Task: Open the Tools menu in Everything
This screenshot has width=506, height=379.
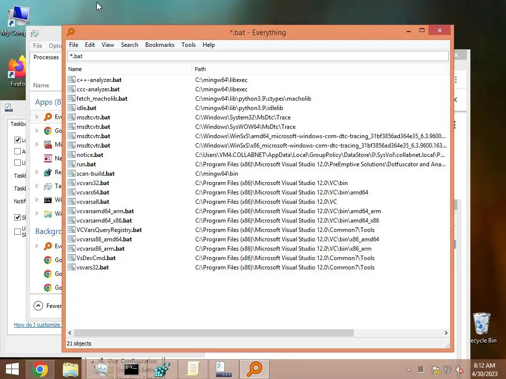Action: click(188, 45)
